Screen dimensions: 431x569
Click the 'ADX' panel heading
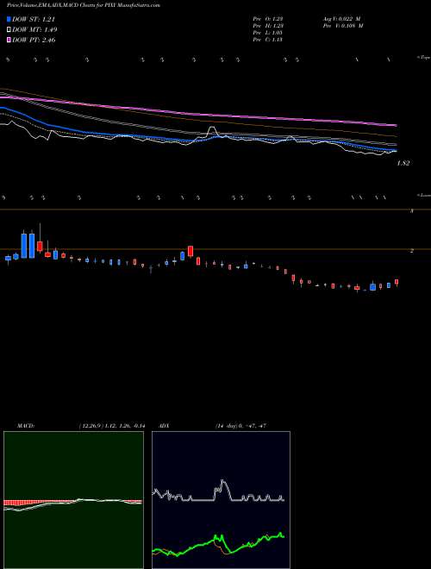click(x=165, y=426)
